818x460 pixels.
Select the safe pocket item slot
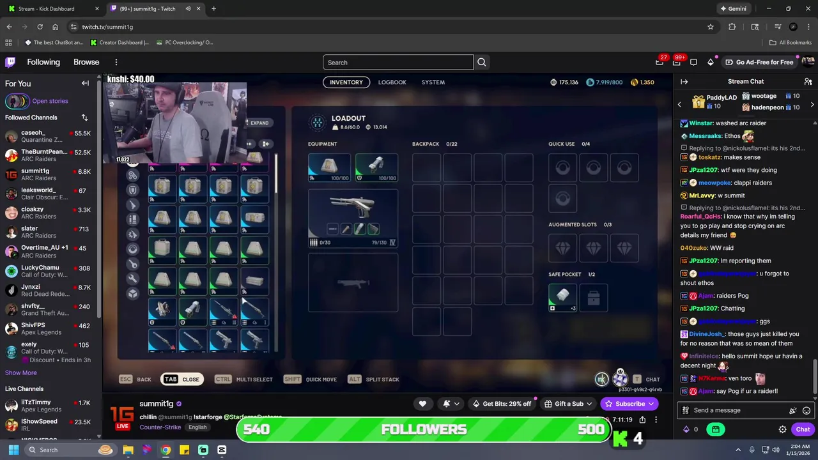point(563,297)
